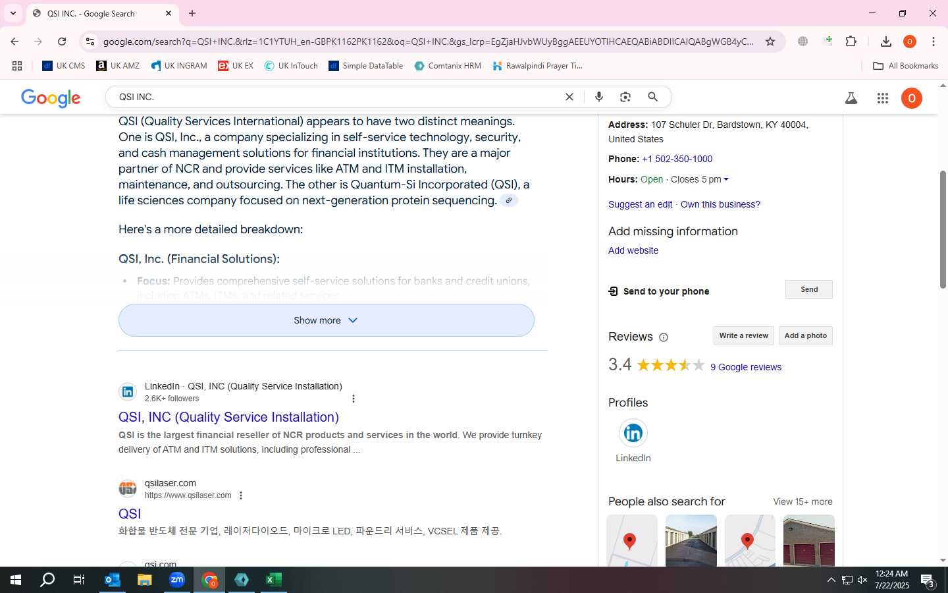Click Write a review button

click(743, 336)
